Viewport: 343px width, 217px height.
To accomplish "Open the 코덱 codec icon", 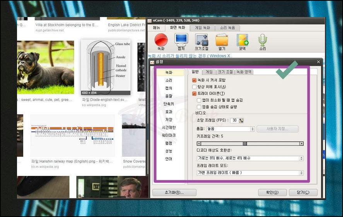I will (x=242, y=40).
